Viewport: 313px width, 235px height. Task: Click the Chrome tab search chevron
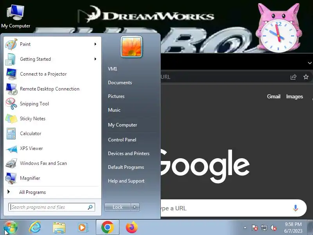309,63
